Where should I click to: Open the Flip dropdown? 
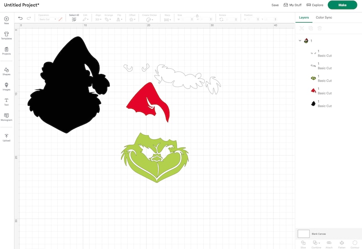click(119, 20)
